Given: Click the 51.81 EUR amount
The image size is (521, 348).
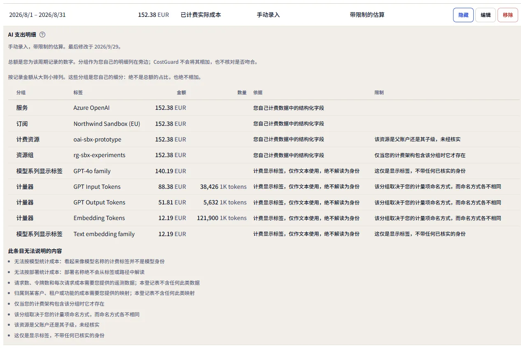Looking at the screenshot, I should coord(172,202).
